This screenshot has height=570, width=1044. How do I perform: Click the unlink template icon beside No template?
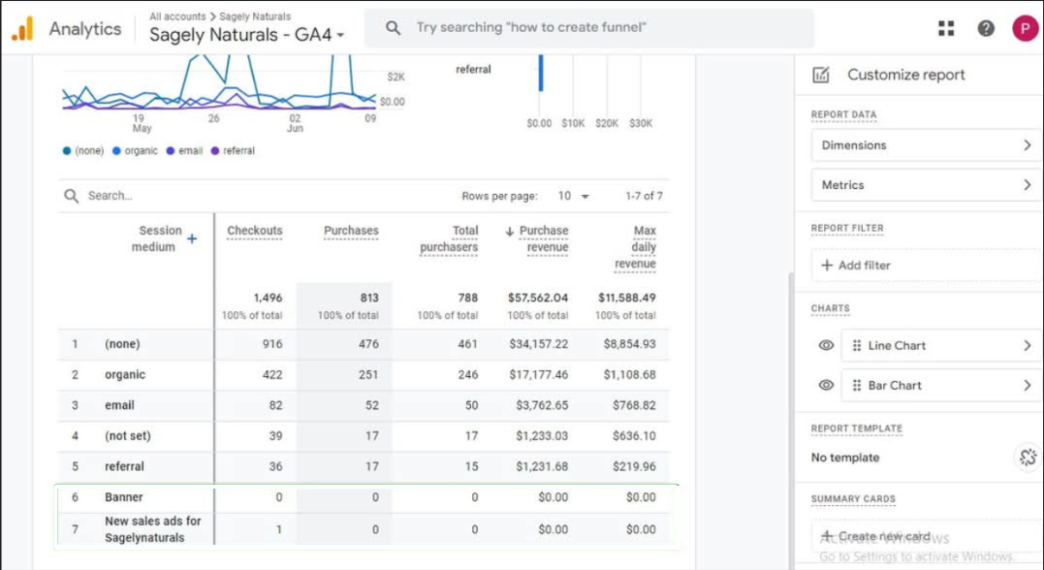click(1028, 457)
